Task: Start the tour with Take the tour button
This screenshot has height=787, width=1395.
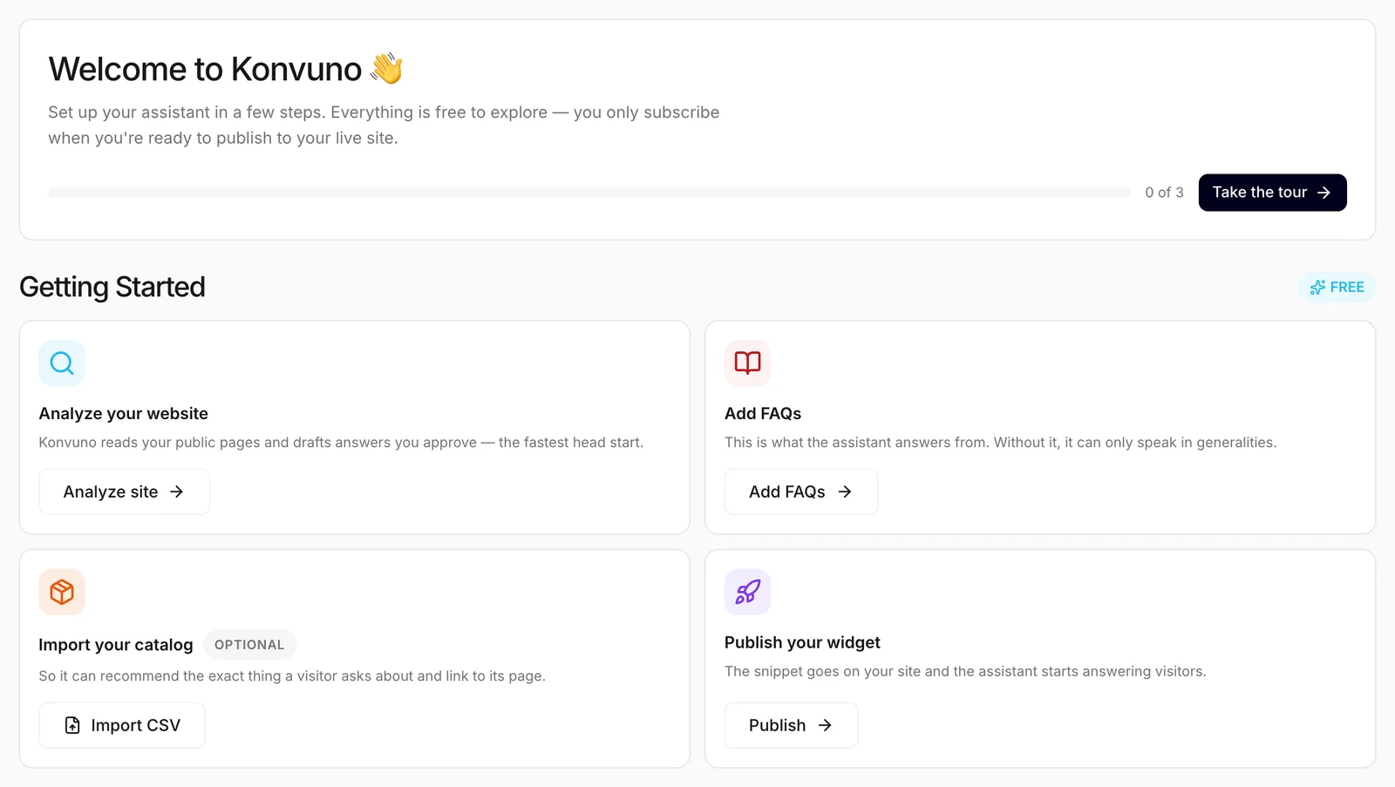Action: click(x=1272, y=193)
